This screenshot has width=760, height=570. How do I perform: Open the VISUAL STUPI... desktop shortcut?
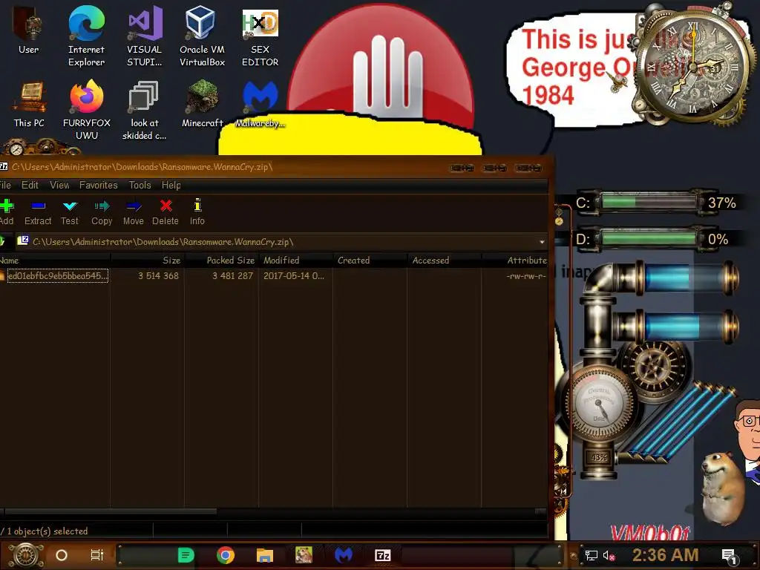click(145, 36)
